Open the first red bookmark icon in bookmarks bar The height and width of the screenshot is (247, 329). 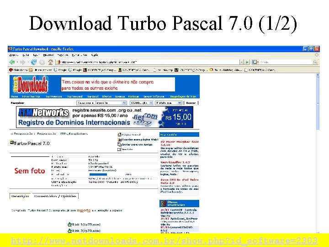(x=11, y=70)
